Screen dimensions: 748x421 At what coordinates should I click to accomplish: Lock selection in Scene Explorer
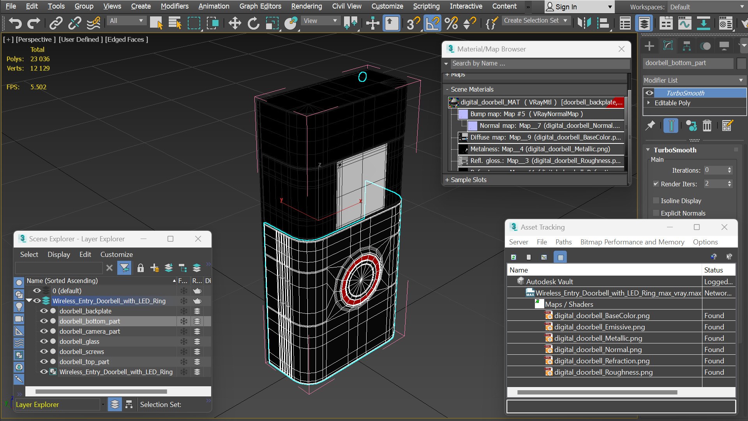click(x=141, y=268)
